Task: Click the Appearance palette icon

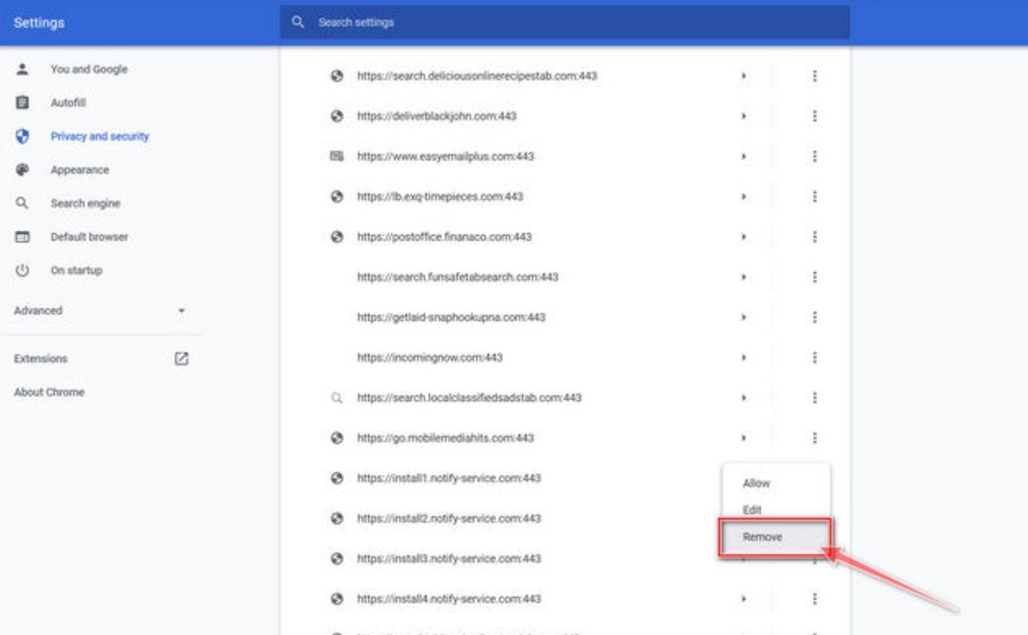Action: (x=22, y=170)
